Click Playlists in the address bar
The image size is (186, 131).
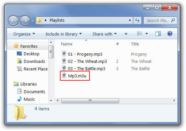click(x=57, y=20)
